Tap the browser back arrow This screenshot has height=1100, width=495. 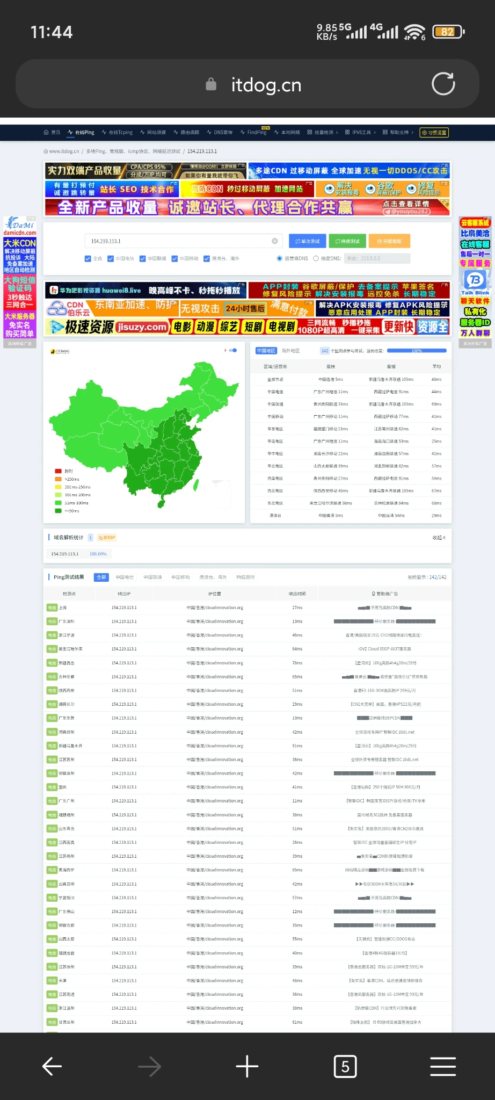(x=52, y=1066)
